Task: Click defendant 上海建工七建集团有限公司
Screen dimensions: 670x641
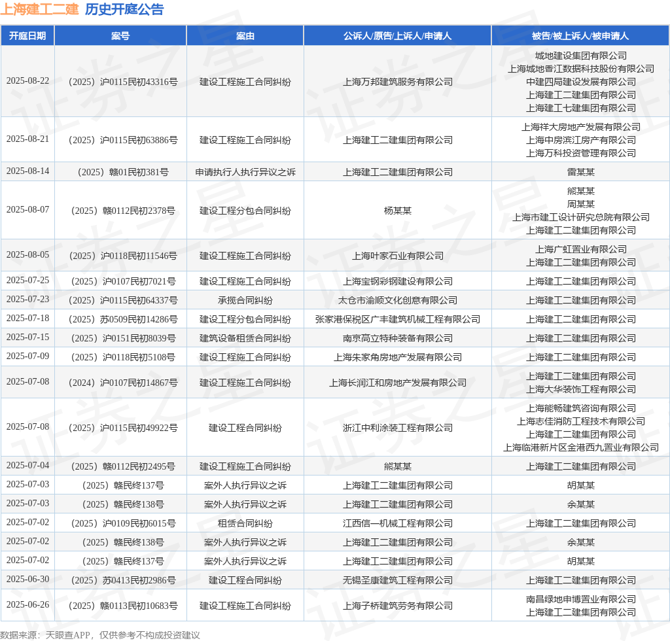Action: pyautogui.click(x=581, y=108)
